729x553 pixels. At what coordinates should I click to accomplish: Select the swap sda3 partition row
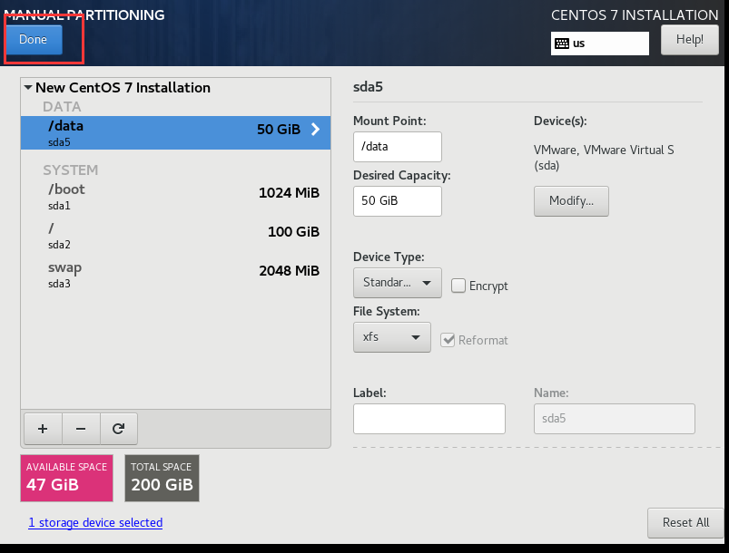click(175, 275)
